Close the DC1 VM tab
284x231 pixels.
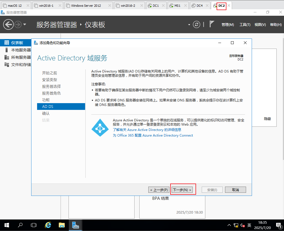click(x=163, y=6)
